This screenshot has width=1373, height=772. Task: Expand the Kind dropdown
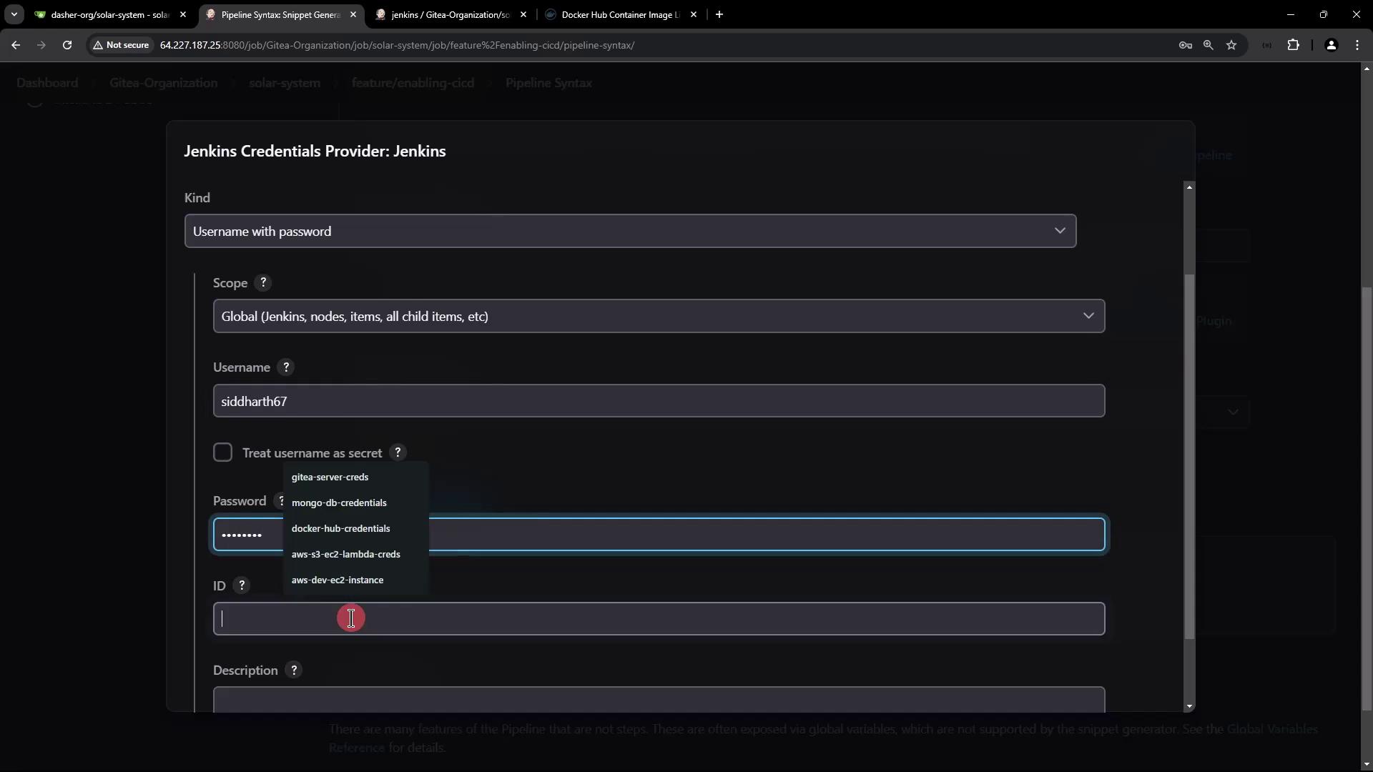630,231
